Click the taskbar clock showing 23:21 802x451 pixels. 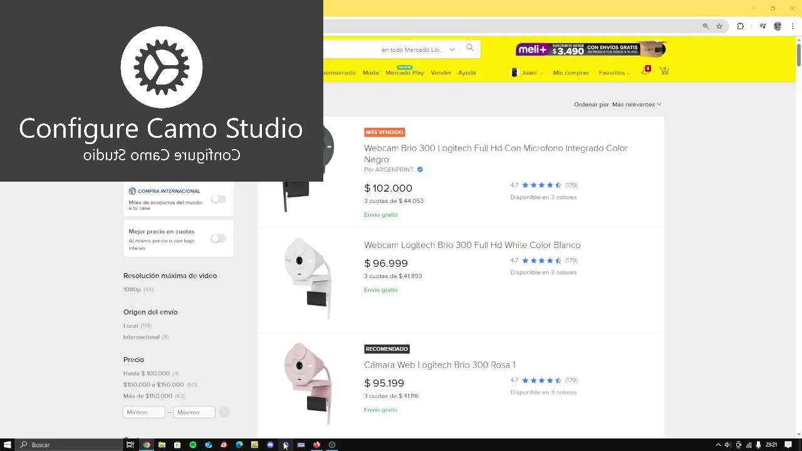(771, 445)
